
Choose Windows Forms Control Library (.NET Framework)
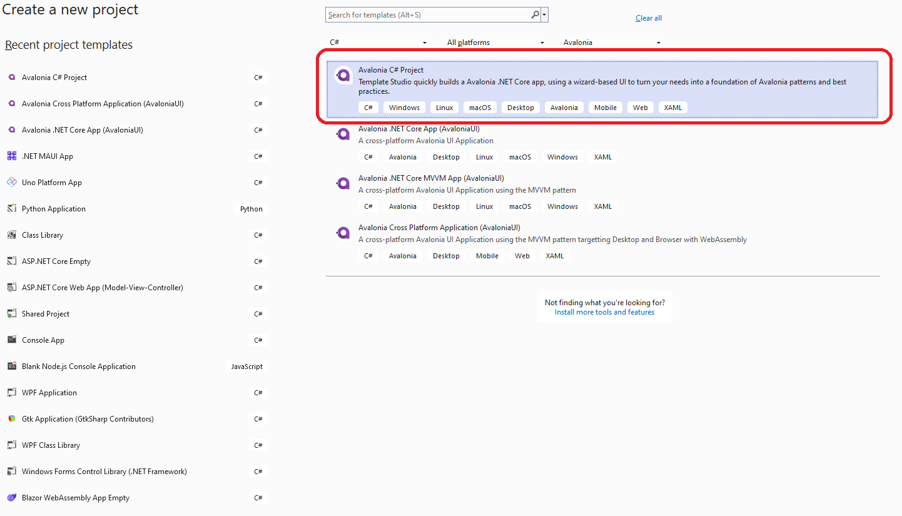[x=136, y=472]
